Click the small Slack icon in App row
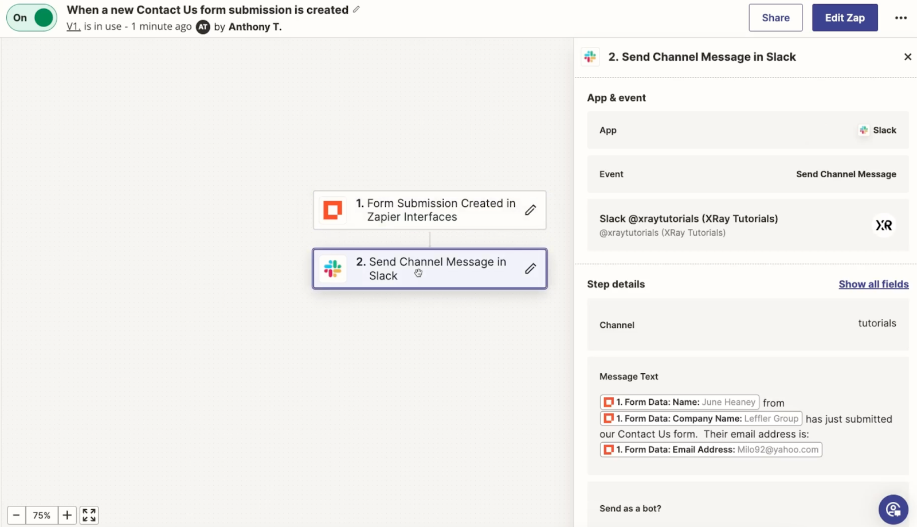 coord(864,130)
